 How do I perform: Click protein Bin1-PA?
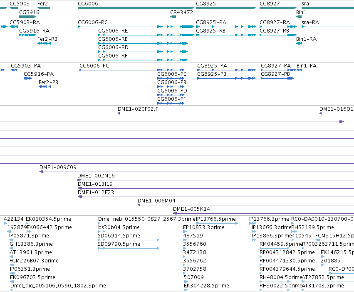pyautogui.click(x=306, y=66)
